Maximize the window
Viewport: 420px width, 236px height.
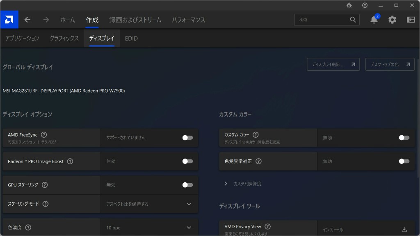pyautogui.click(x=397, y=5)
